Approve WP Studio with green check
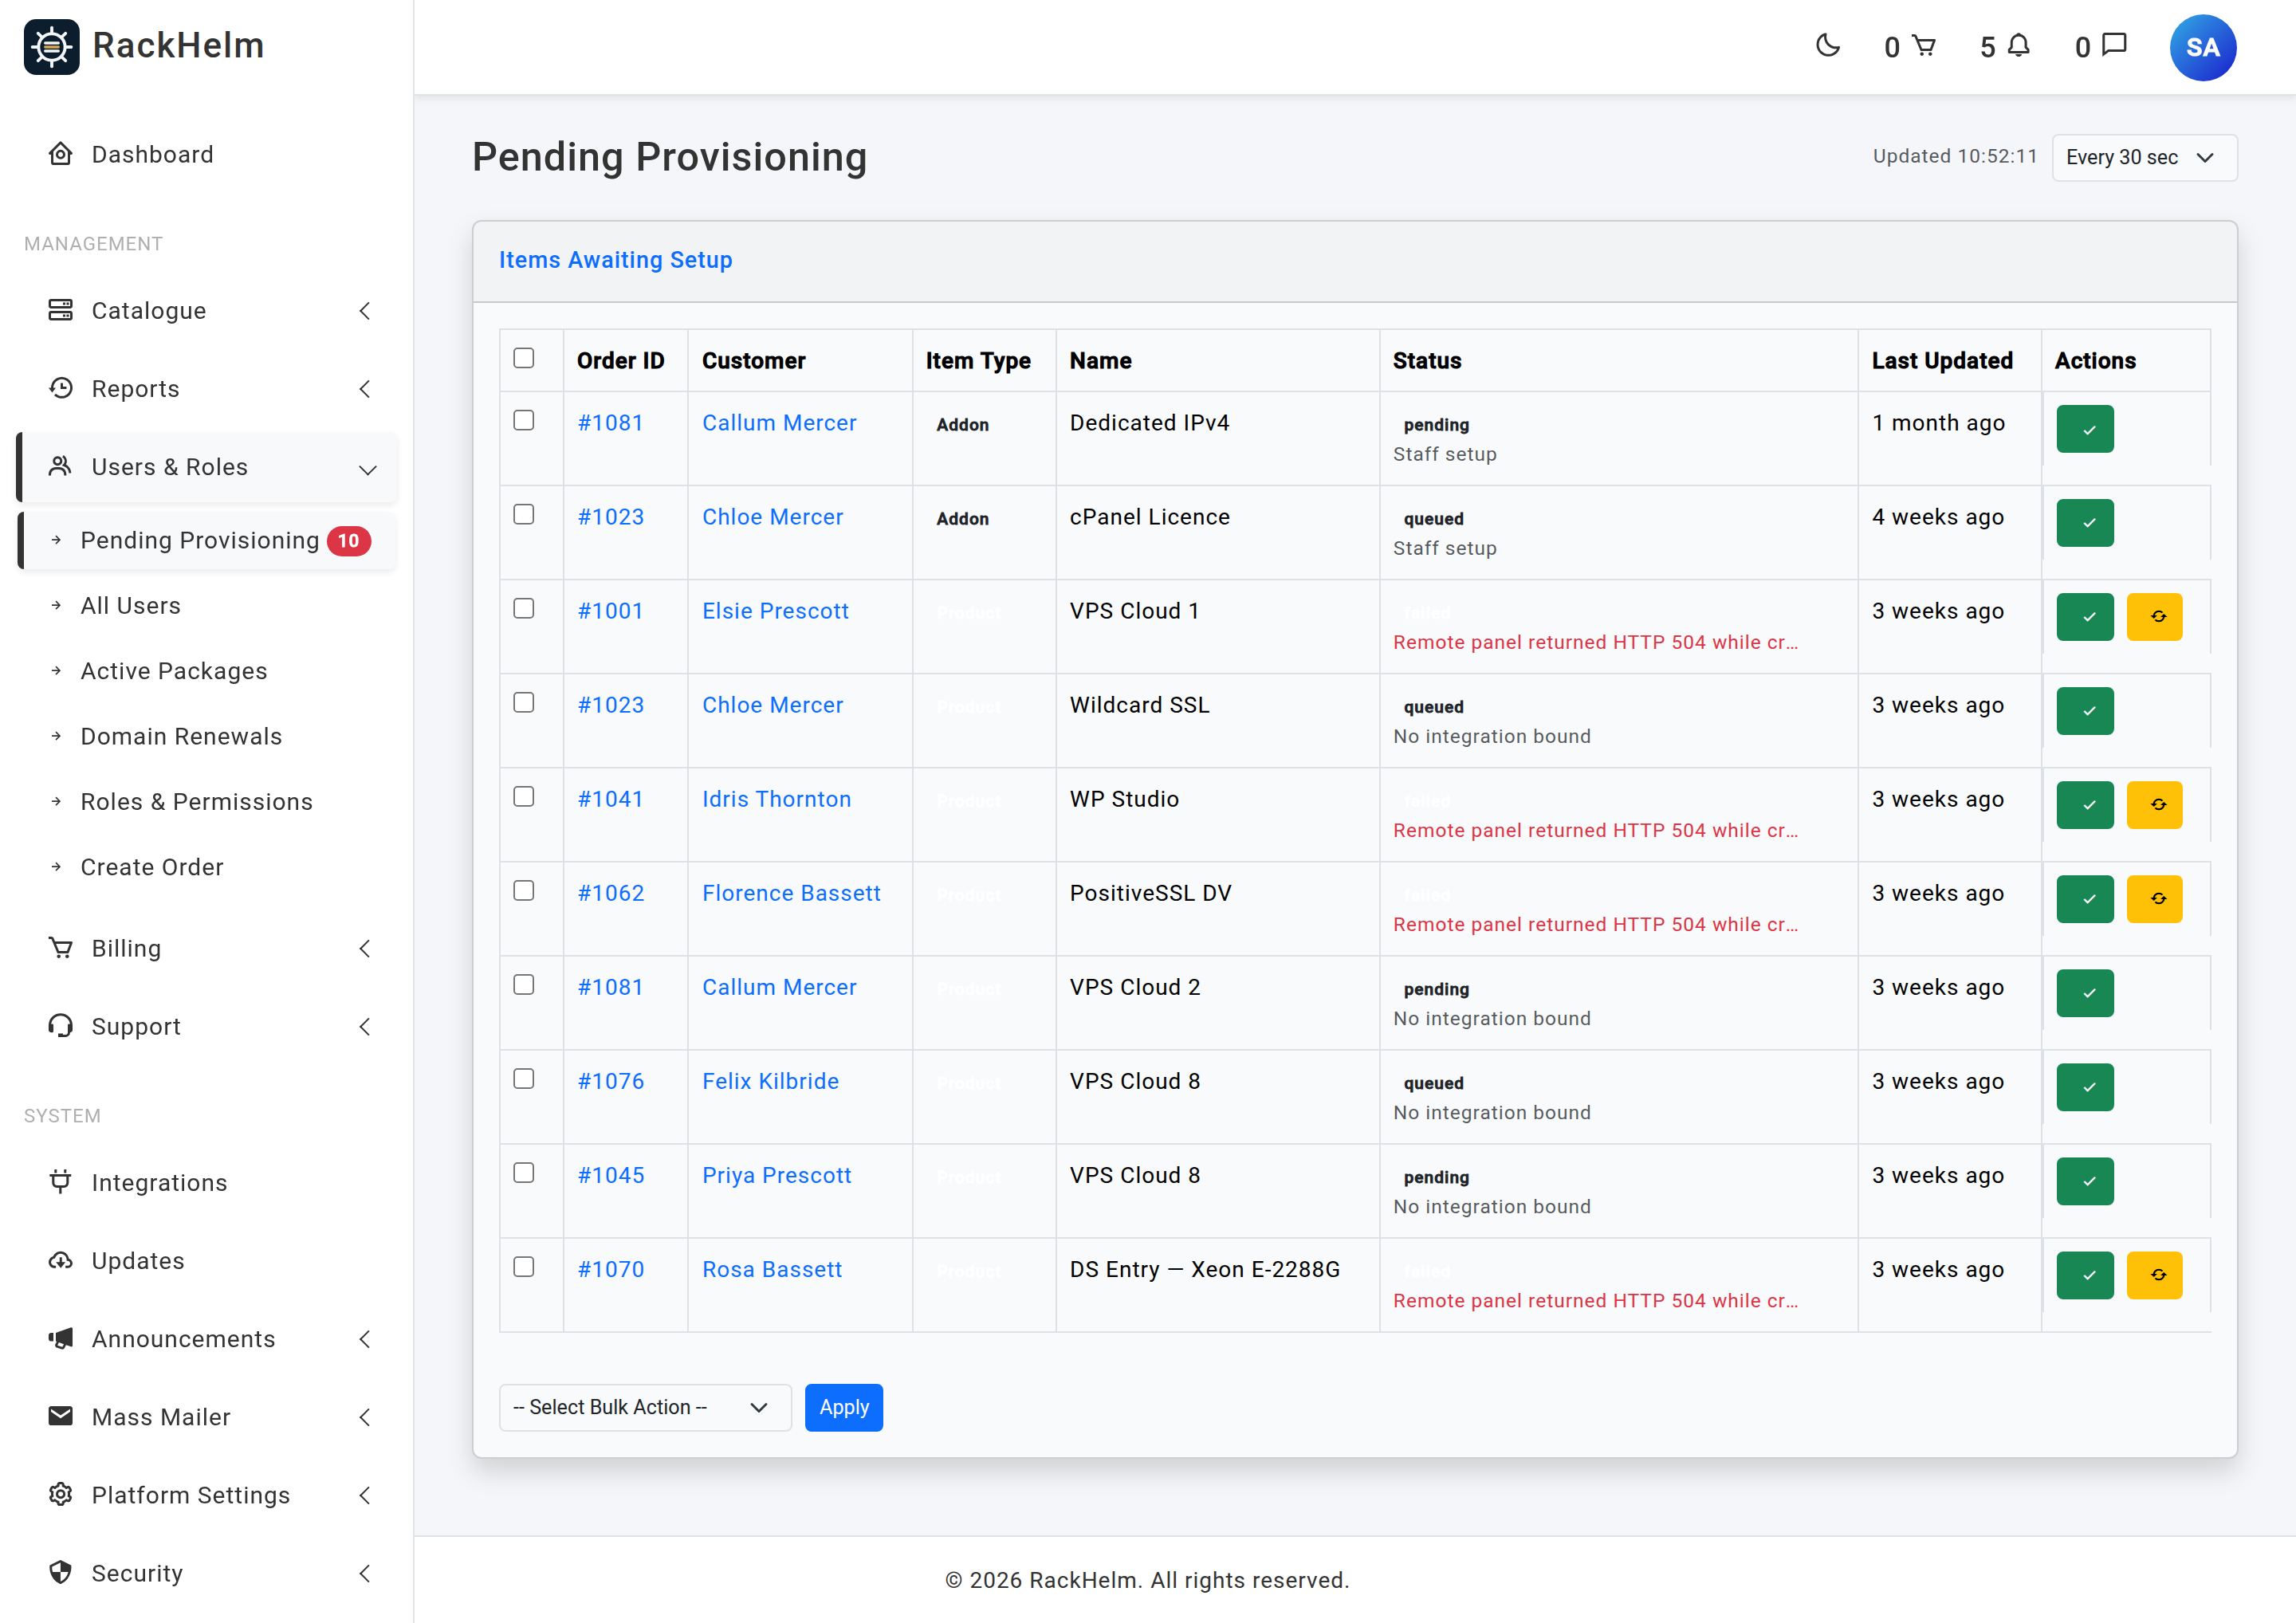 [2084, 805]
